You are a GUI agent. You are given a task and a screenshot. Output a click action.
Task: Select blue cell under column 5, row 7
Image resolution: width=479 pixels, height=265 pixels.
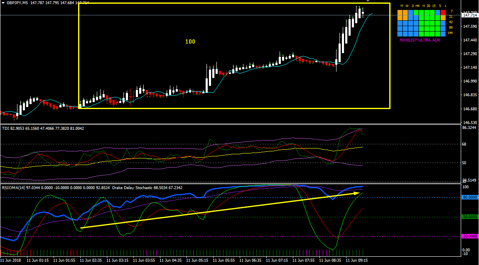pos(438,12)
